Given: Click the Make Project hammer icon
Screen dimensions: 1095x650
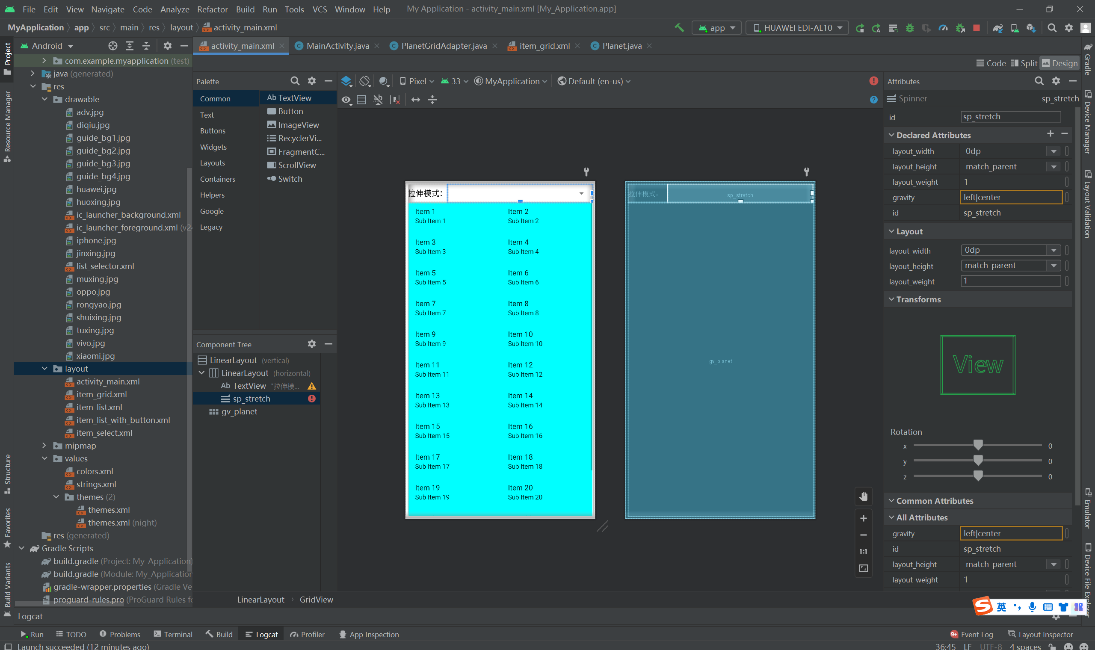Looking at the screenshot, I should (679, 28).
